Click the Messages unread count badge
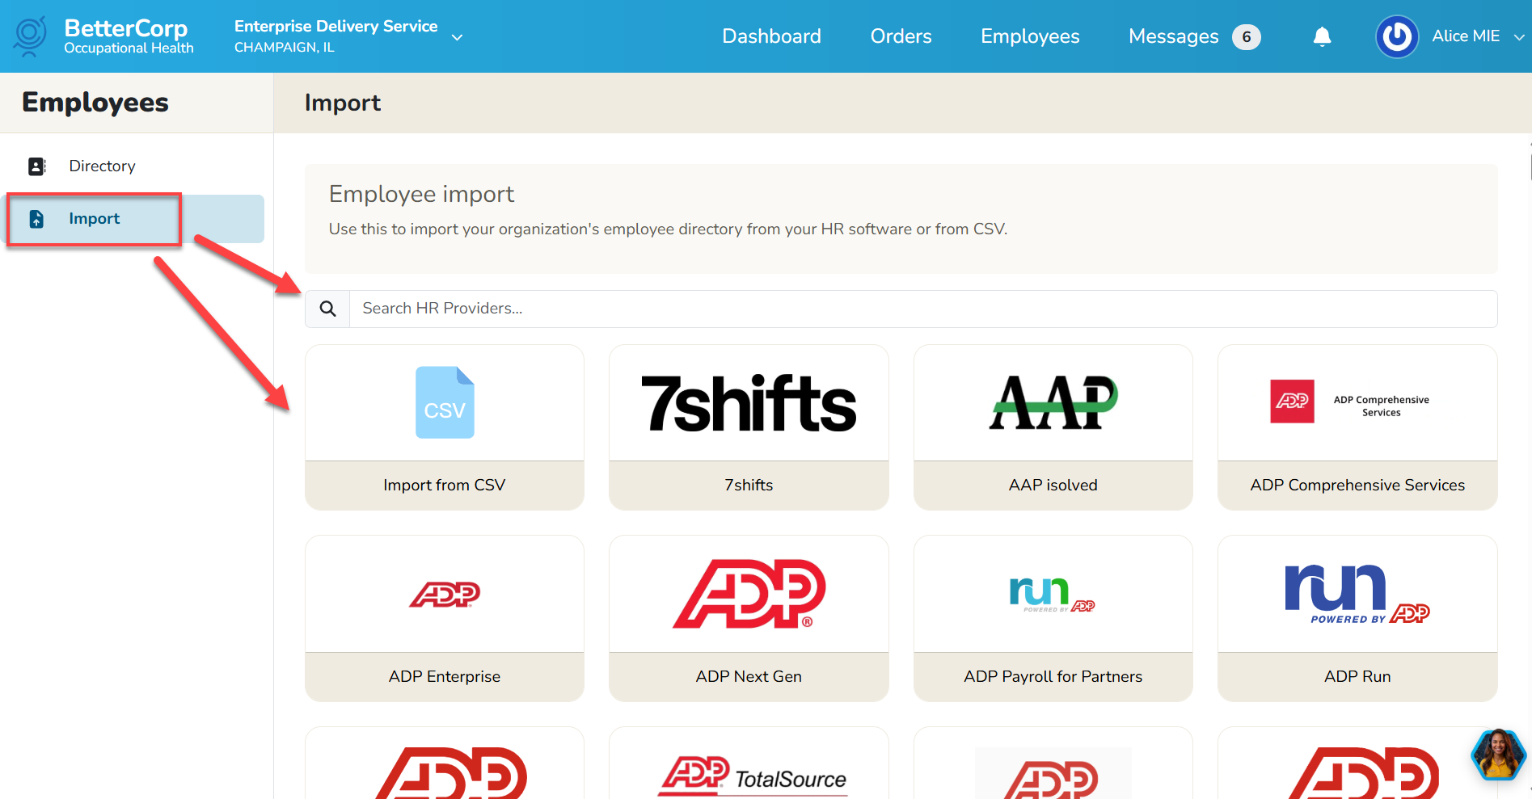The width and height of the screenshot is (1532, 799). 1247,37
